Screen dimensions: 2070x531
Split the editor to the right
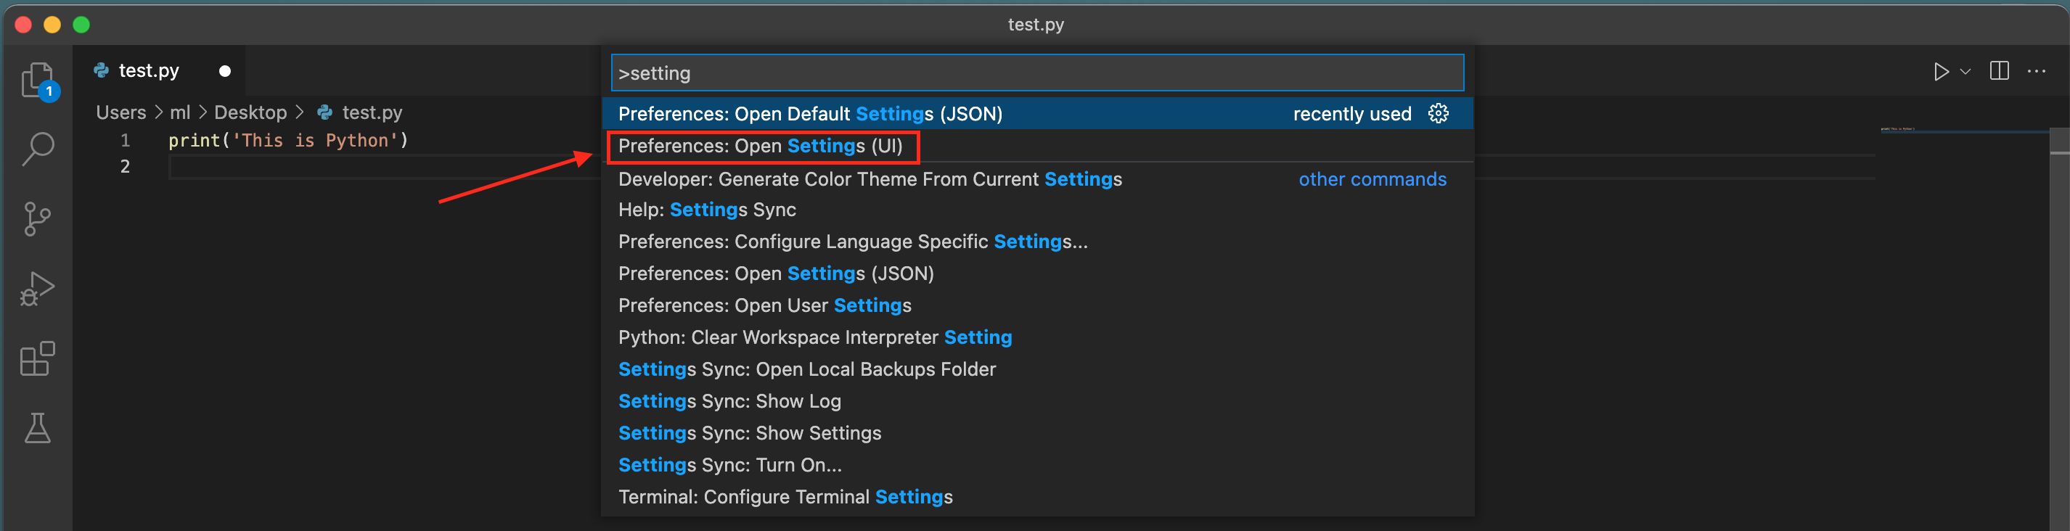[x=2000, y=72]
